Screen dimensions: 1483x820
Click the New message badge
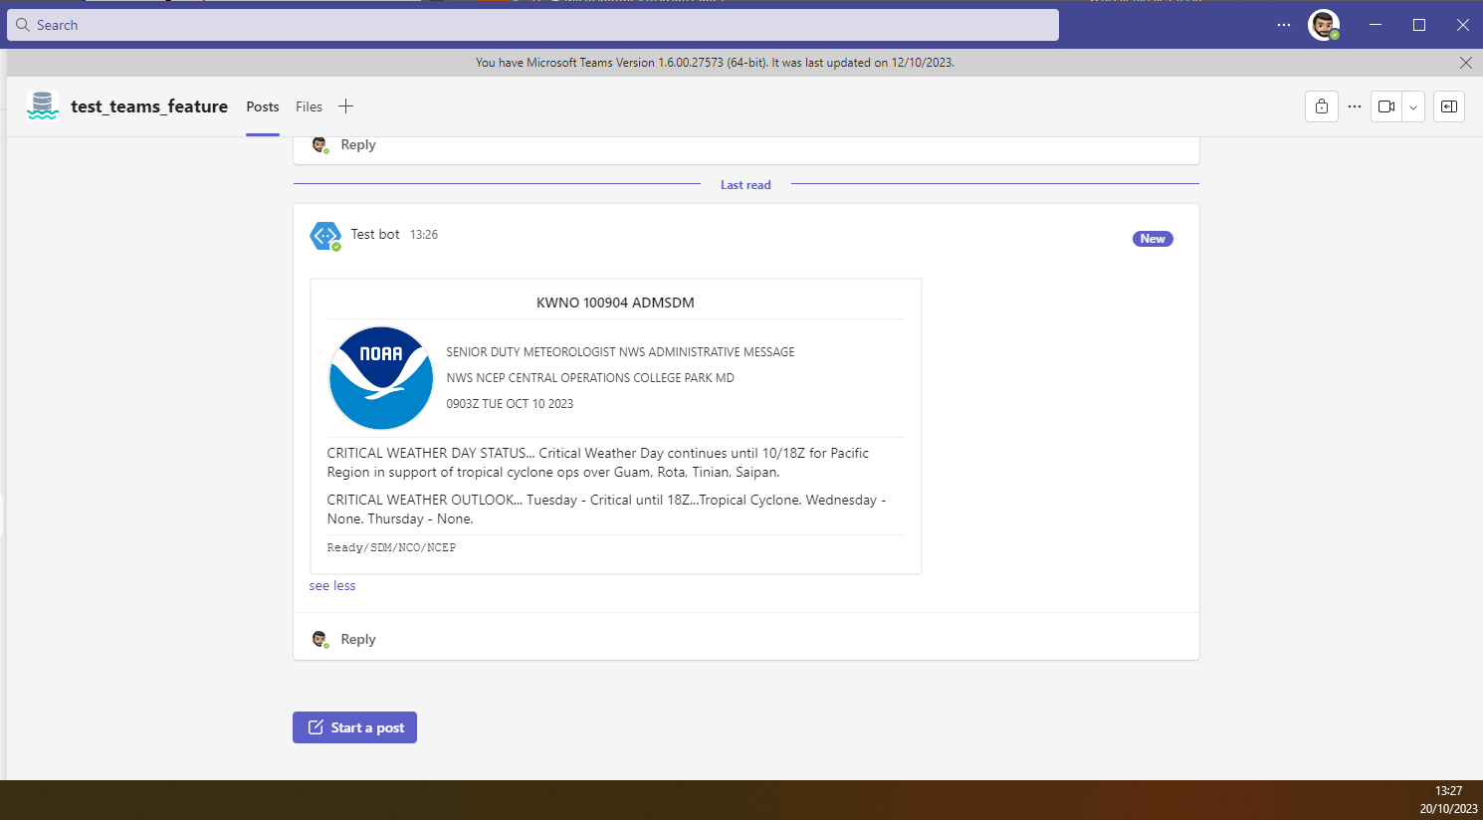[x=1152, y=239]
